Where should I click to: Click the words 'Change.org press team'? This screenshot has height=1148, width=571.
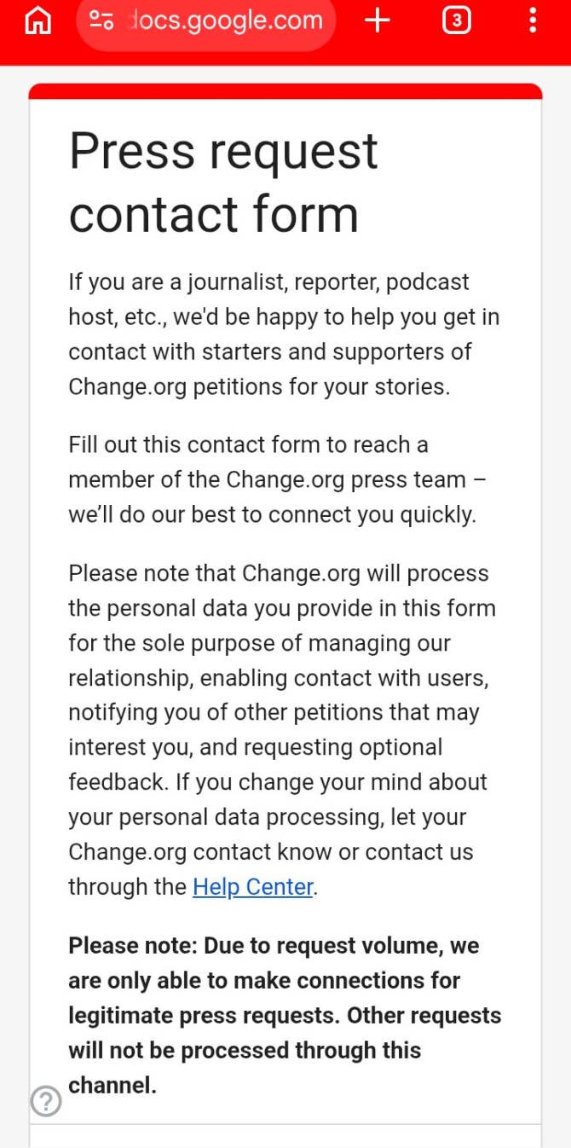coord(346,480)
